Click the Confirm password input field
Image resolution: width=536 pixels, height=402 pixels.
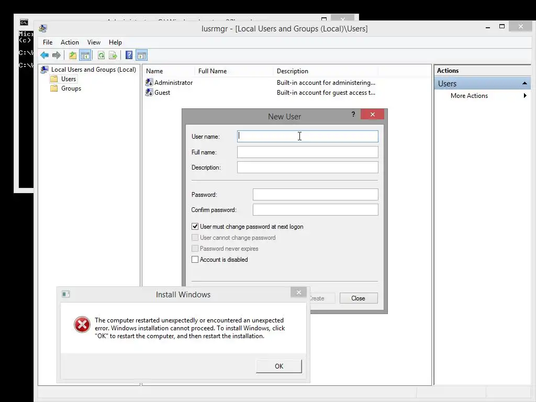coord(316,209)
